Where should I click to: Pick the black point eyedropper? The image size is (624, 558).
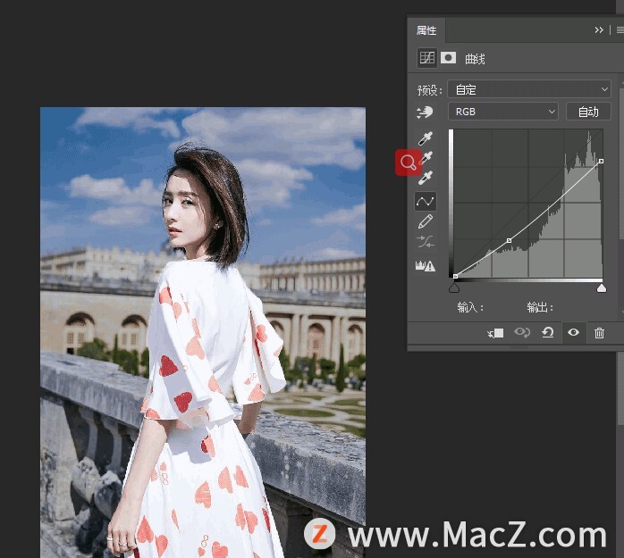click(x=425, y=138)
